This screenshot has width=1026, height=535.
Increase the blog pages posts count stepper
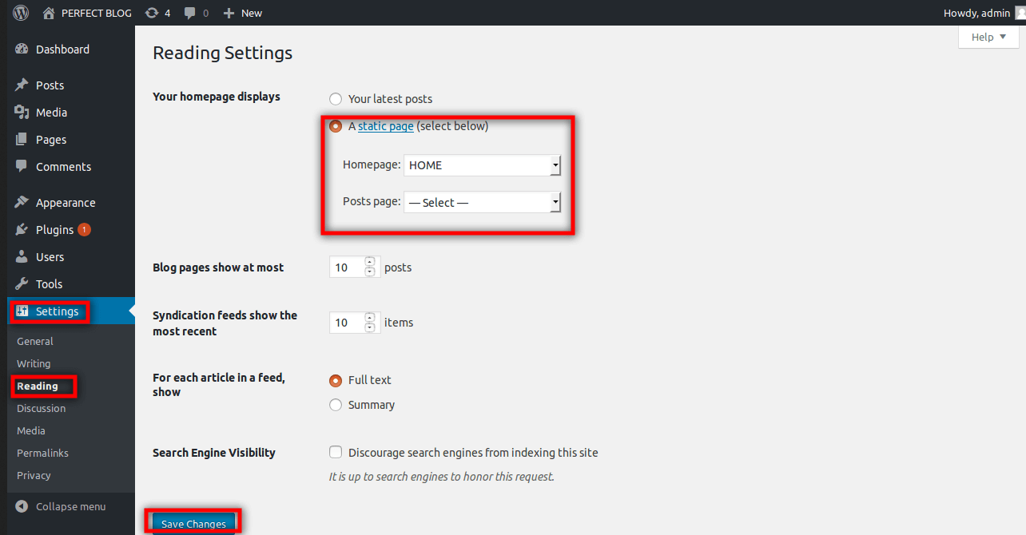coord(369,262)
